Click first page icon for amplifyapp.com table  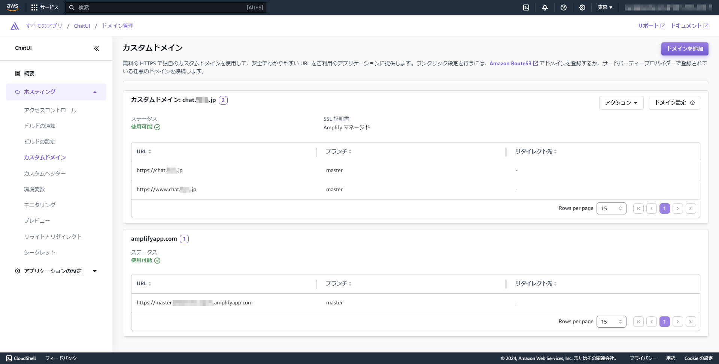(638, 322)
